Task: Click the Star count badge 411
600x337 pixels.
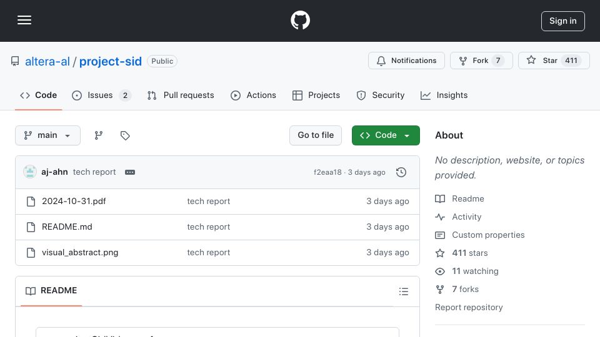Action: coord(571,61)
